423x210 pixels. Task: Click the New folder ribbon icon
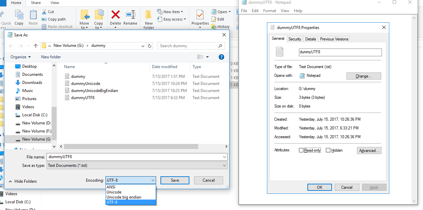[149, 15]
